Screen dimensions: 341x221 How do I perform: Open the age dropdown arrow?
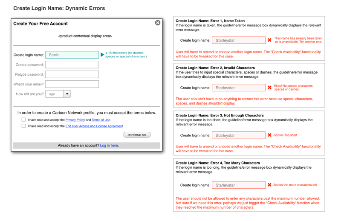pyautogui.click(x=67, y=94)
